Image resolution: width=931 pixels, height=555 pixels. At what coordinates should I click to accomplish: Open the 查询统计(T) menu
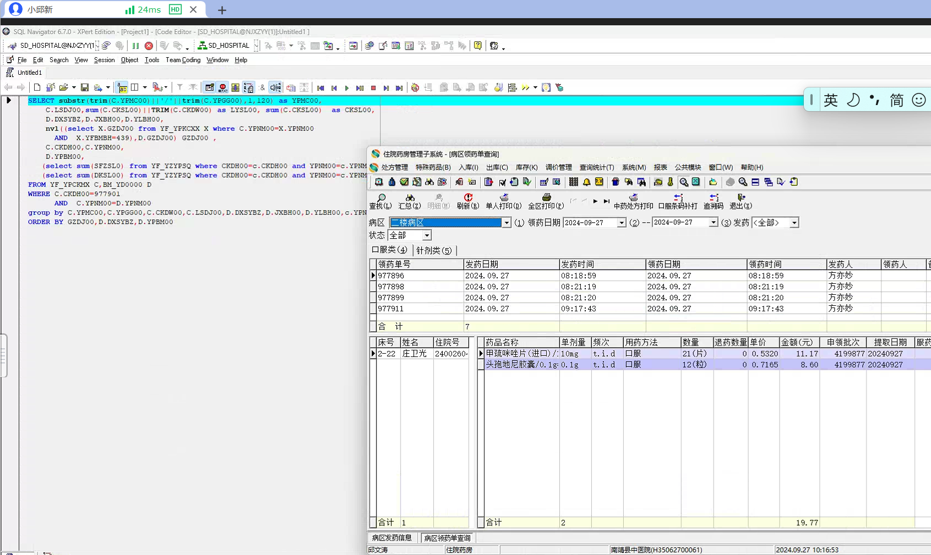[x=596, y=167]
